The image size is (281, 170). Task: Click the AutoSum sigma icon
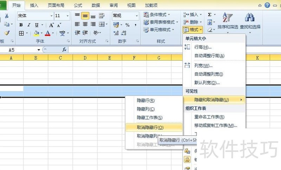click(209, 14)
